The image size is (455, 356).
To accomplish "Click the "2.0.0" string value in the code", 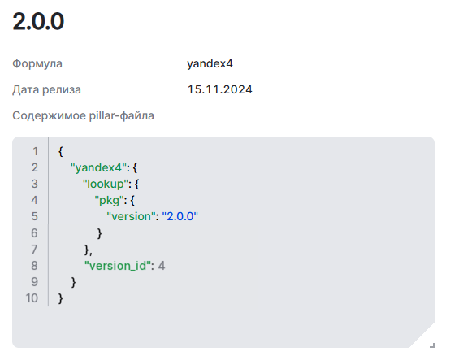I will point(180,216).
